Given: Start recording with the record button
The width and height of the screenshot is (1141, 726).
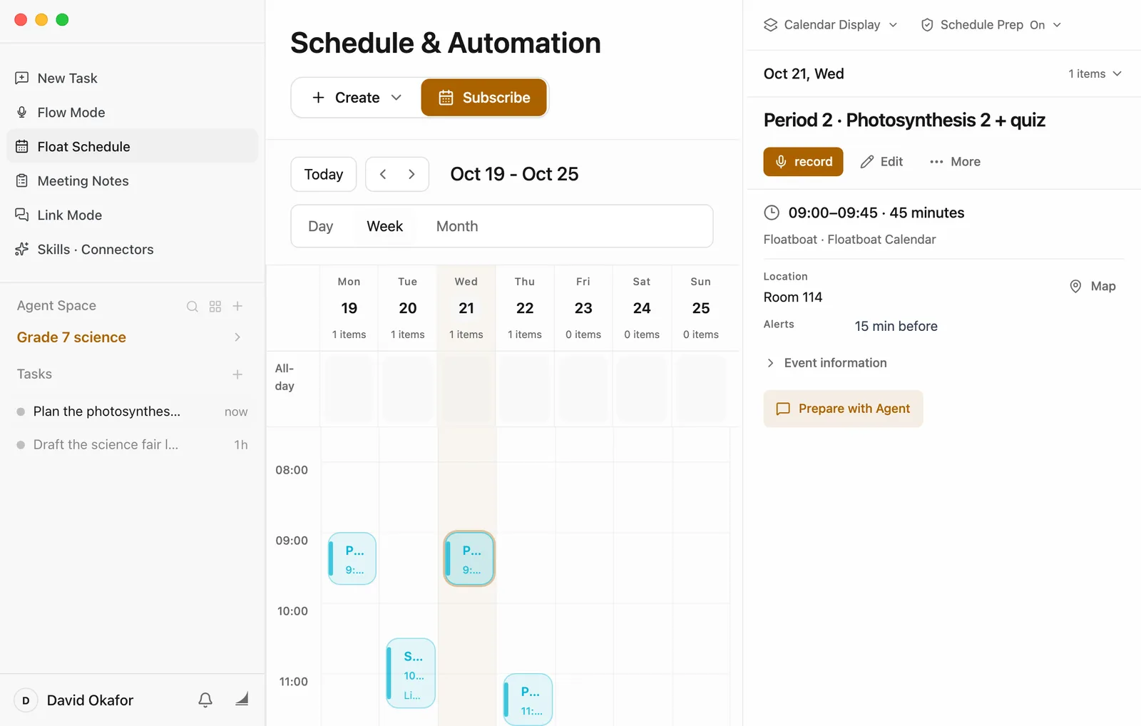Looking at the screenshot, I should (x=803, y=162).
